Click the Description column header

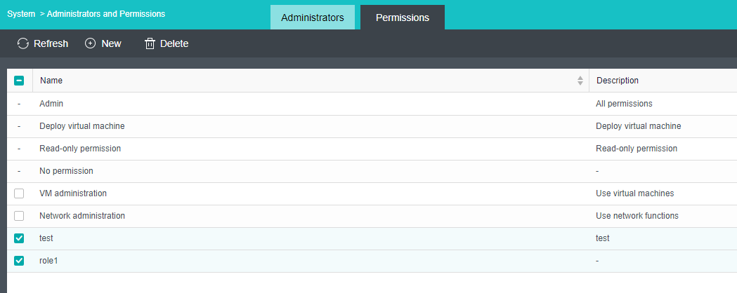[x=618, y=81]
